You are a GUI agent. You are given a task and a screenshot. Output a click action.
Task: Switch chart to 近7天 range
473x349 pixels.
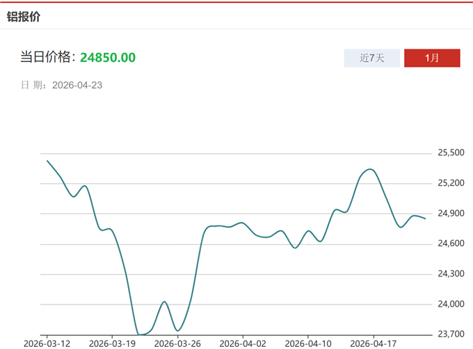[x=372, y=58]
